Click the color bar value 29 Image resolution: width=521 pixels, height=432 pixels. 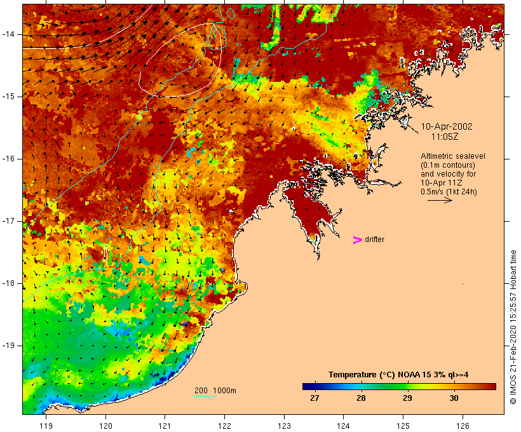[x=408, y=398]
